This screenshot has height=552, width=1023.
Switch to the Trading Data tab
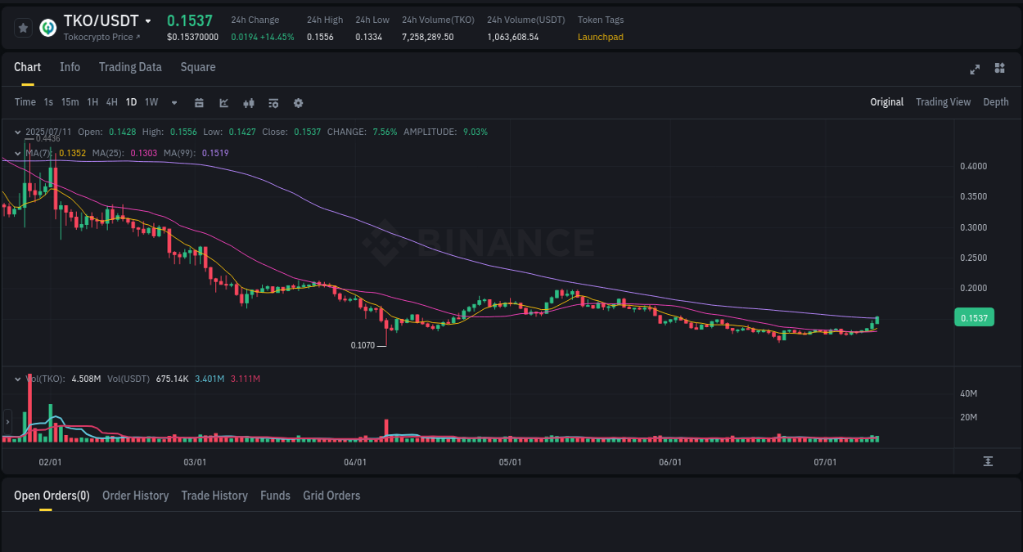point(130,67)
